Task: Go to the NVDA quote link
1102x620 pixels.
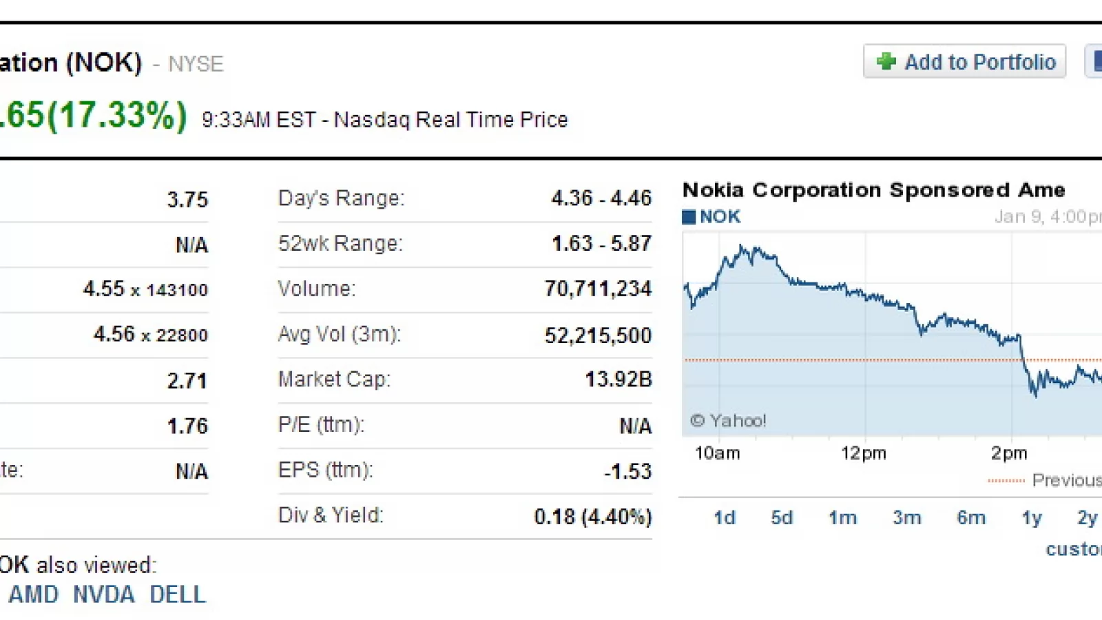Action: click(103, 595)
